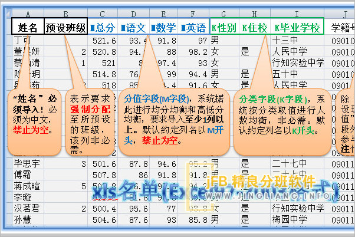Image resolution: width=355 pixels, height=237 pixels.
Task: Click the school cell 梅园中学
Action: point(297,219)
